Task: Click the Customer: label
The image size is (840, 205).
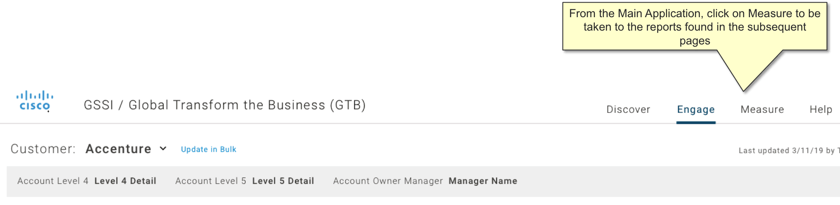Action: [43, 149]
